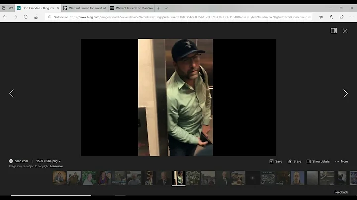Go to browser Home page

[x=36, y=17]
